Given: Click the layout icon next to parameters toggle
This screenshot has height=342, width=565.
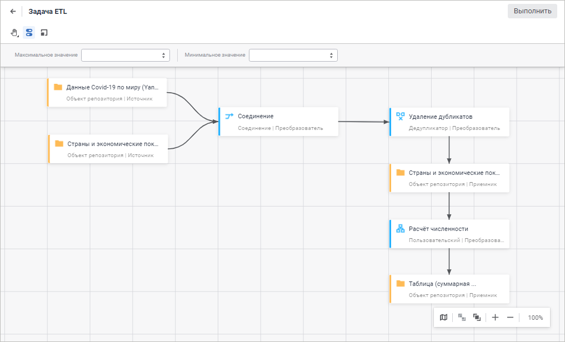Looking at the screenshot, I should click(x=44, y=33).
